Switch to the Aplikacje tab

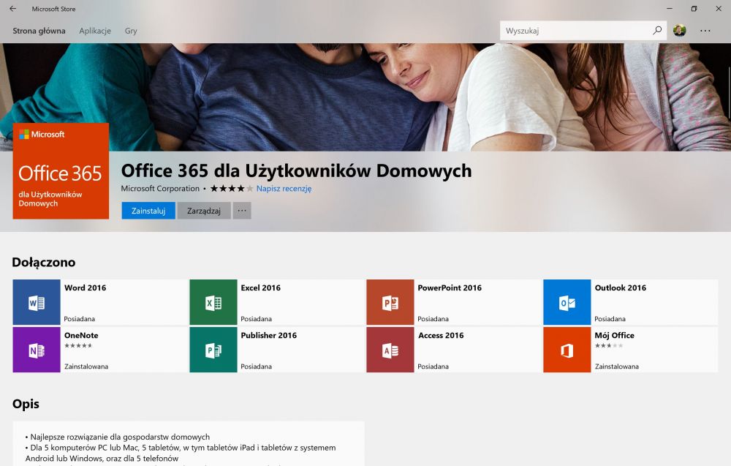click(x=95, y=31)
